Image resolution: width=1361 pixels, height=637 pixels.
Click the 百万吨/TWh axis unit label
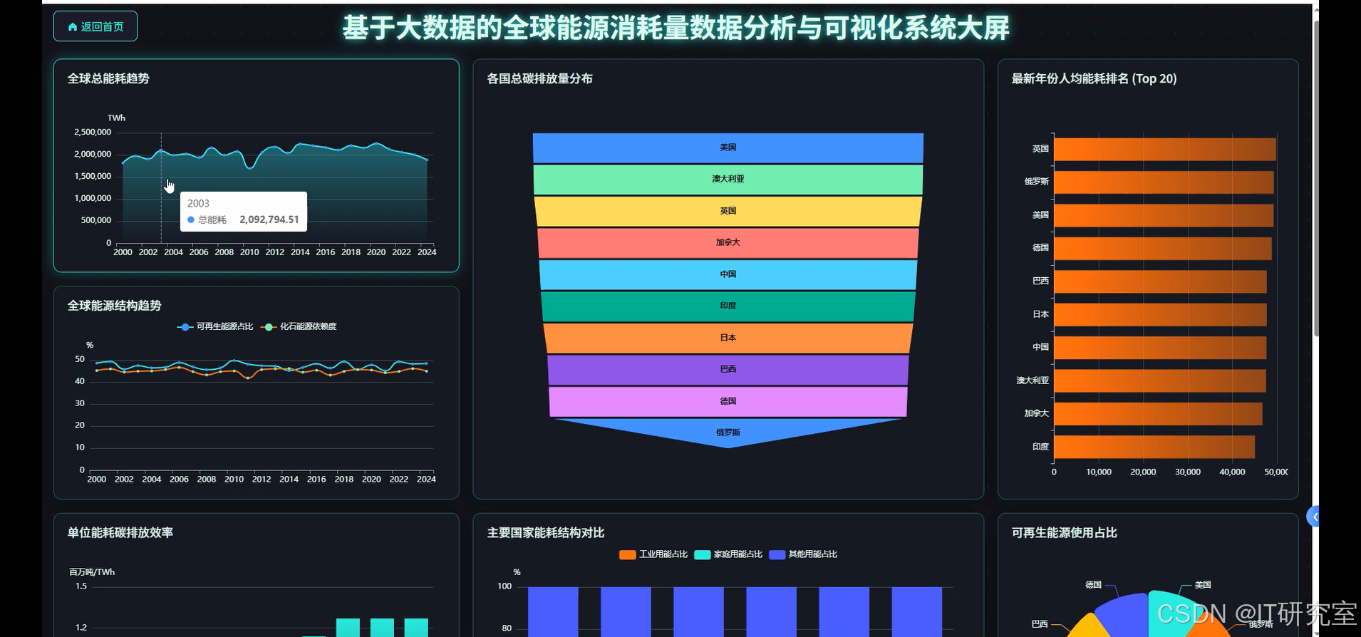pyautogui.click(x=92, y=572)
